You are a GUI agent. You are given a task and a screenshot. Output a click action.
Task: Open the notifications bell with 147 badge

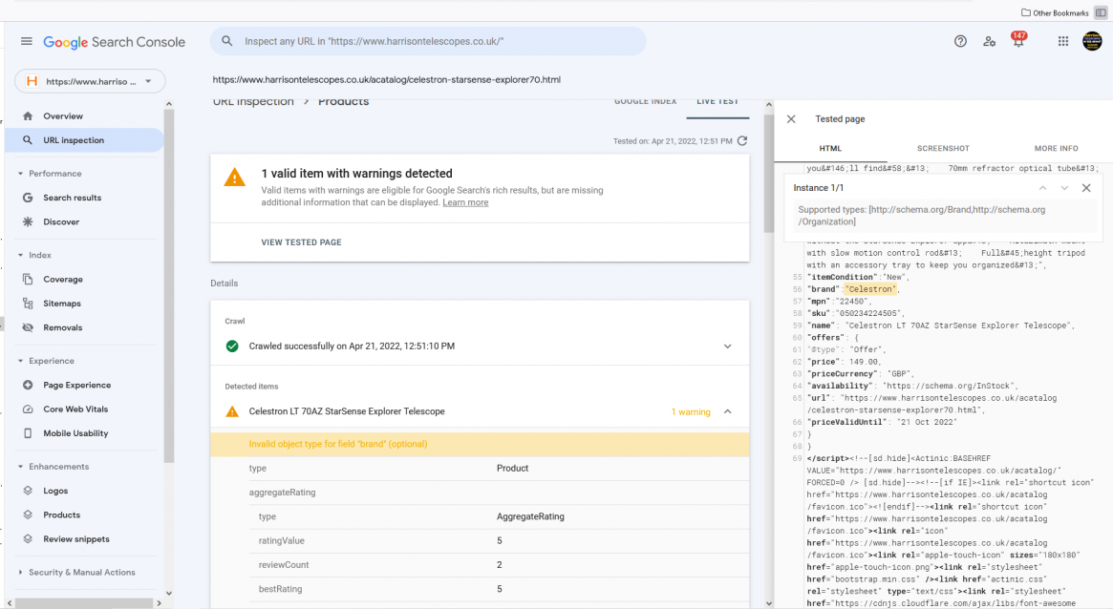point(1018,40)
